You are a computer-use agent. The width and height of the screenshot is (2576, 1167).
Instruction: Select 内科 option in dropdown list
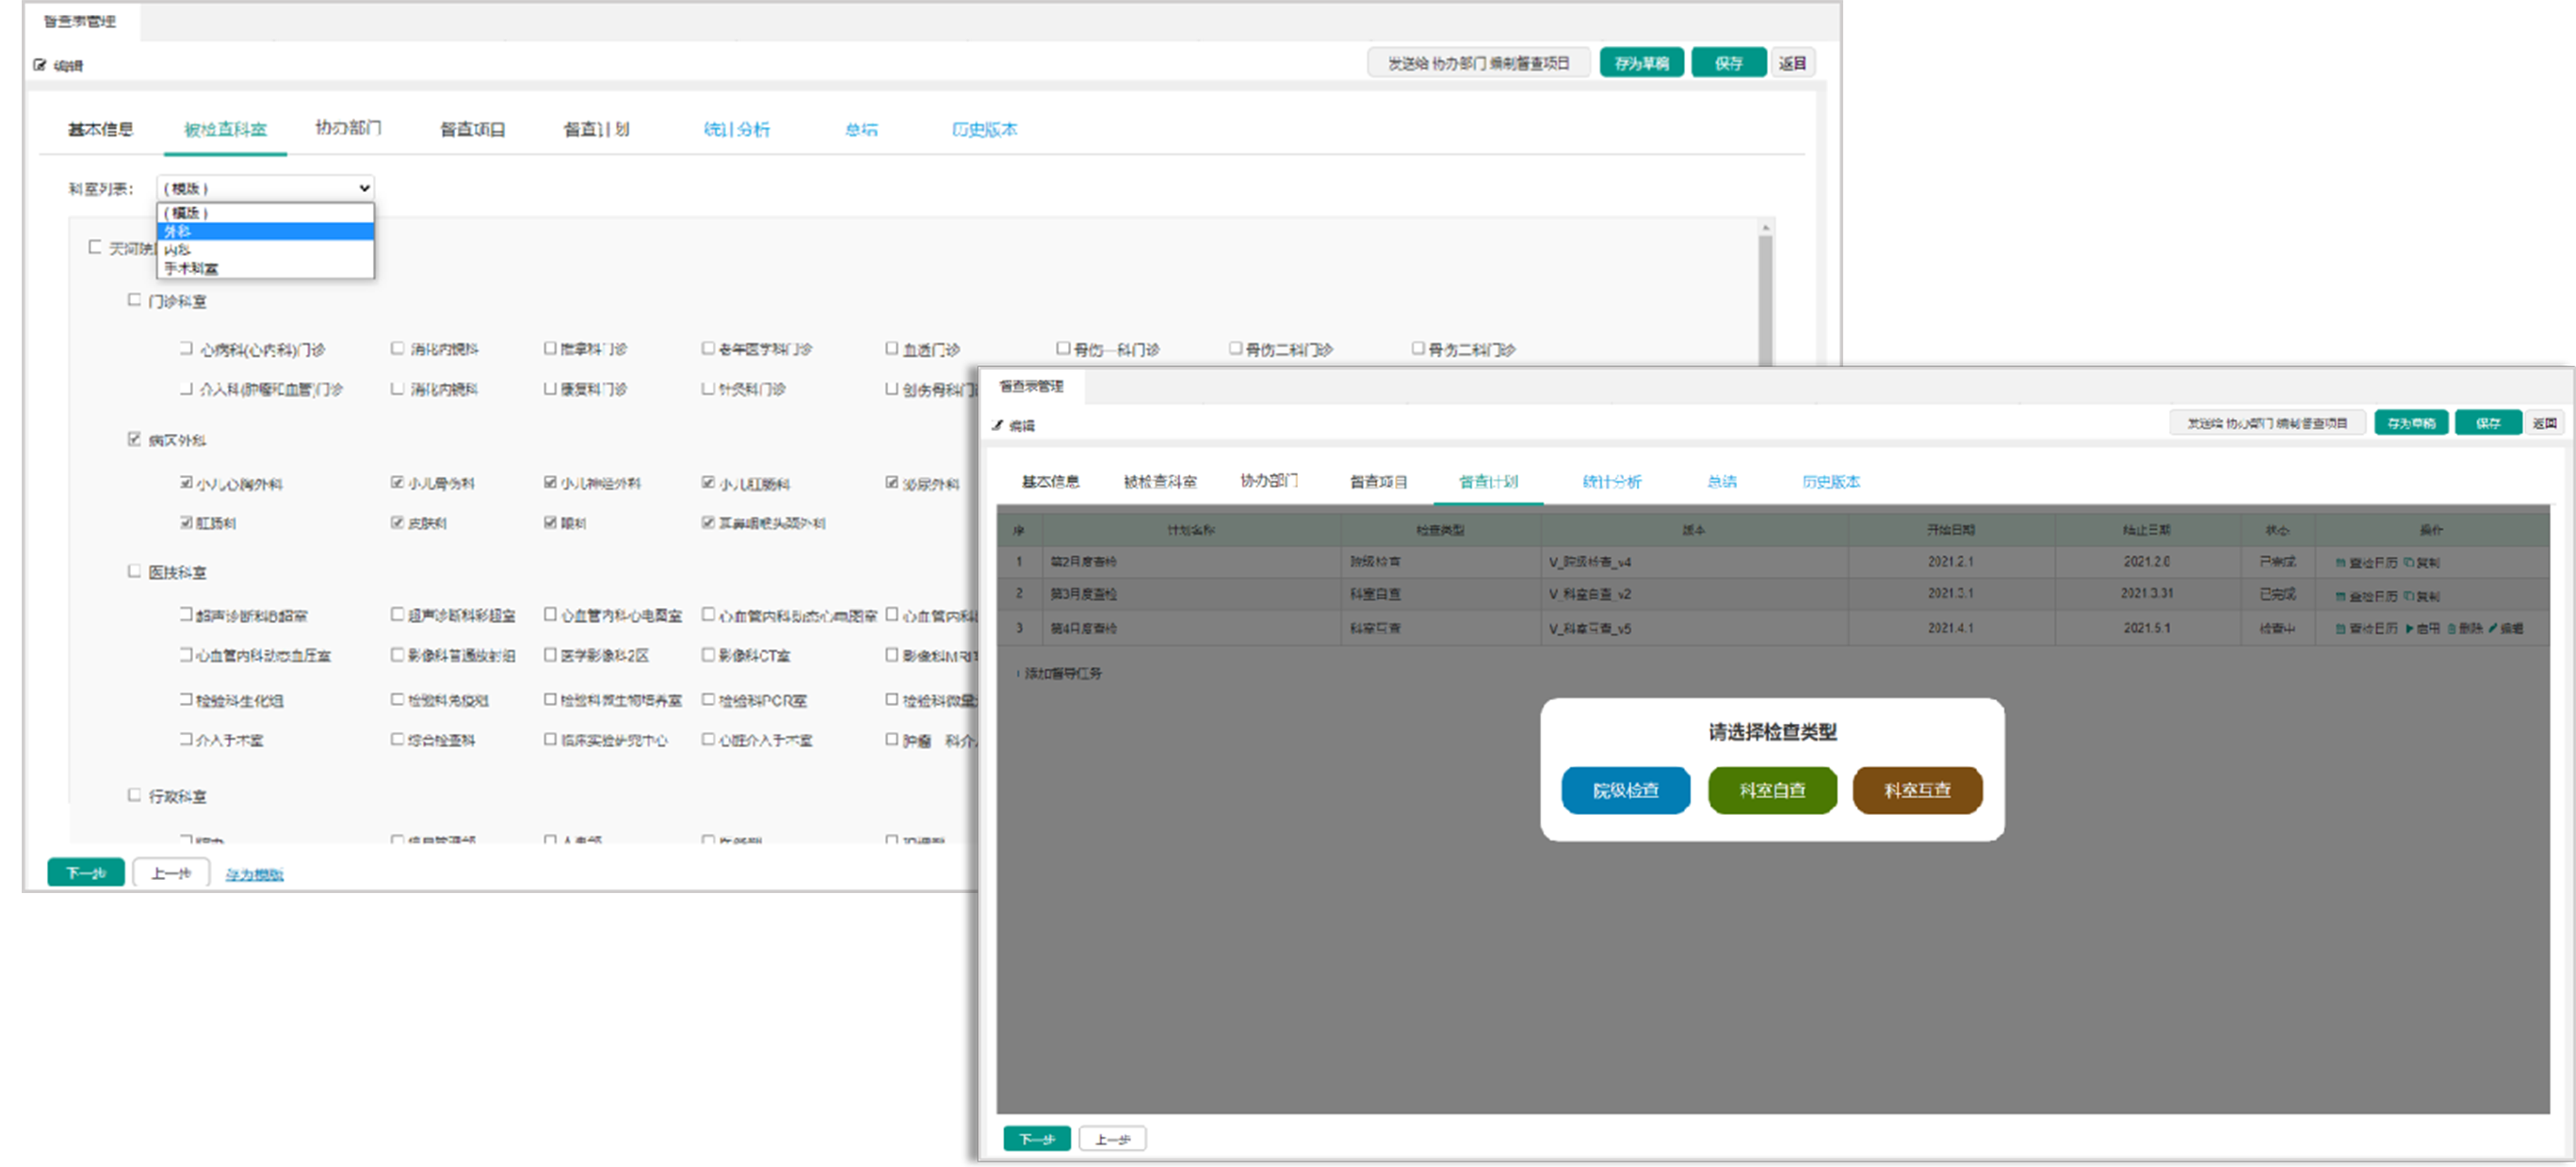click(x=178, y=249)
